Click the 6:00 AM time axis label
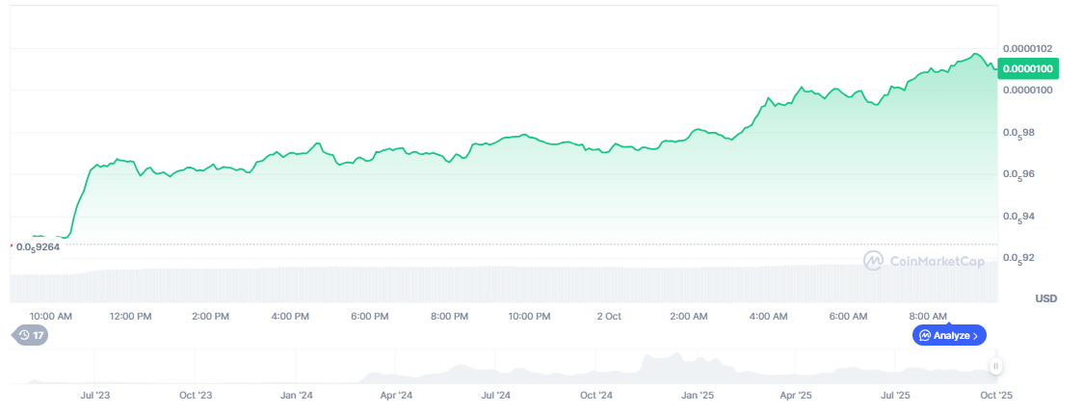The image size is (1083, 413). coord(848,317)
